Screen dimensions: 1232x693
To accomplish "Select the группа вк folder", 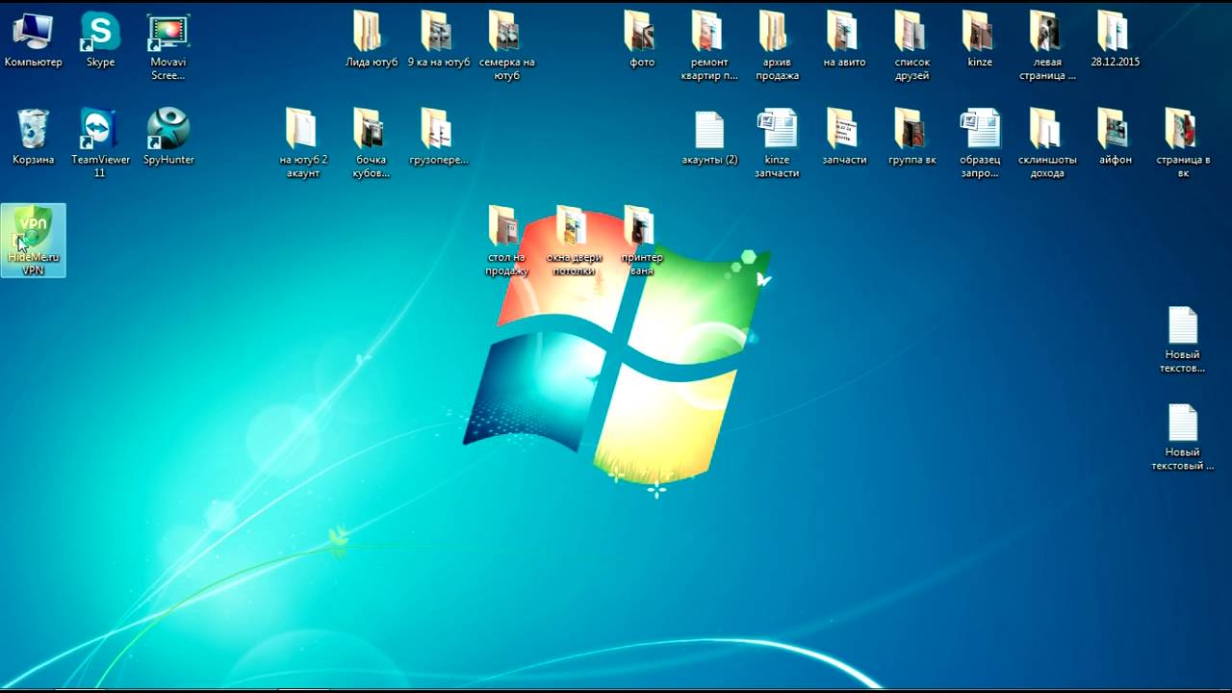I will [x=911, y=137].
